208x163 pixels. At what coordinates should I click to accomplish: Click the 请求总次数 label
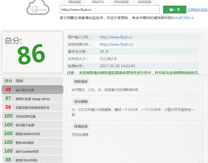pyautogui.click(x=78, y=52)
